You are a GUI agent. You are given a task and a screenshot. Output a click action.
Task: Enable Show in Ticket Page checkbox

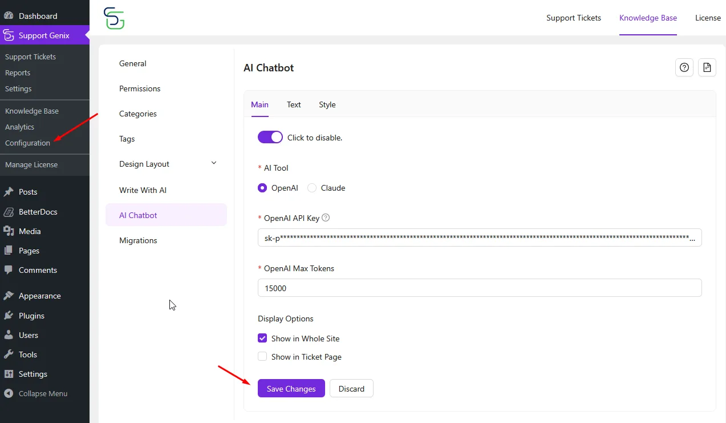coord(262,357)
